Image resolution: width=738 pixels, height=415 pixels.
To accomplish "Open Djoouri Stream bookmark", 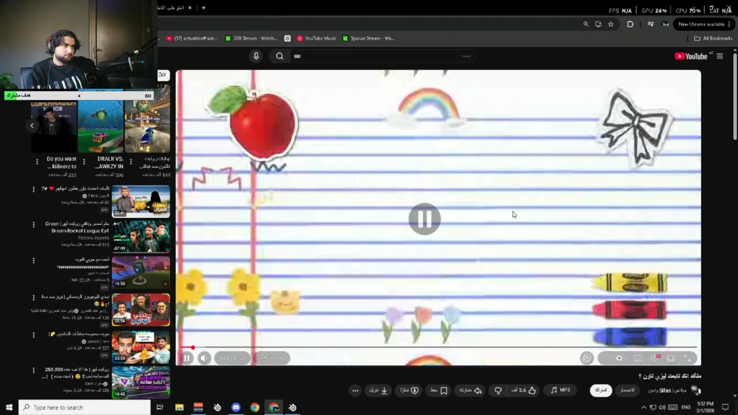I will [x=368, y=39].
